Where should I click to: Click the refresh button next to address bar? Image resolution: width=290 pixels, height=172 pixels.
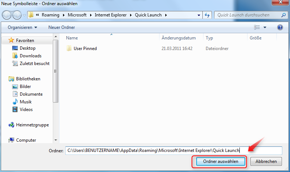(207, 15)
